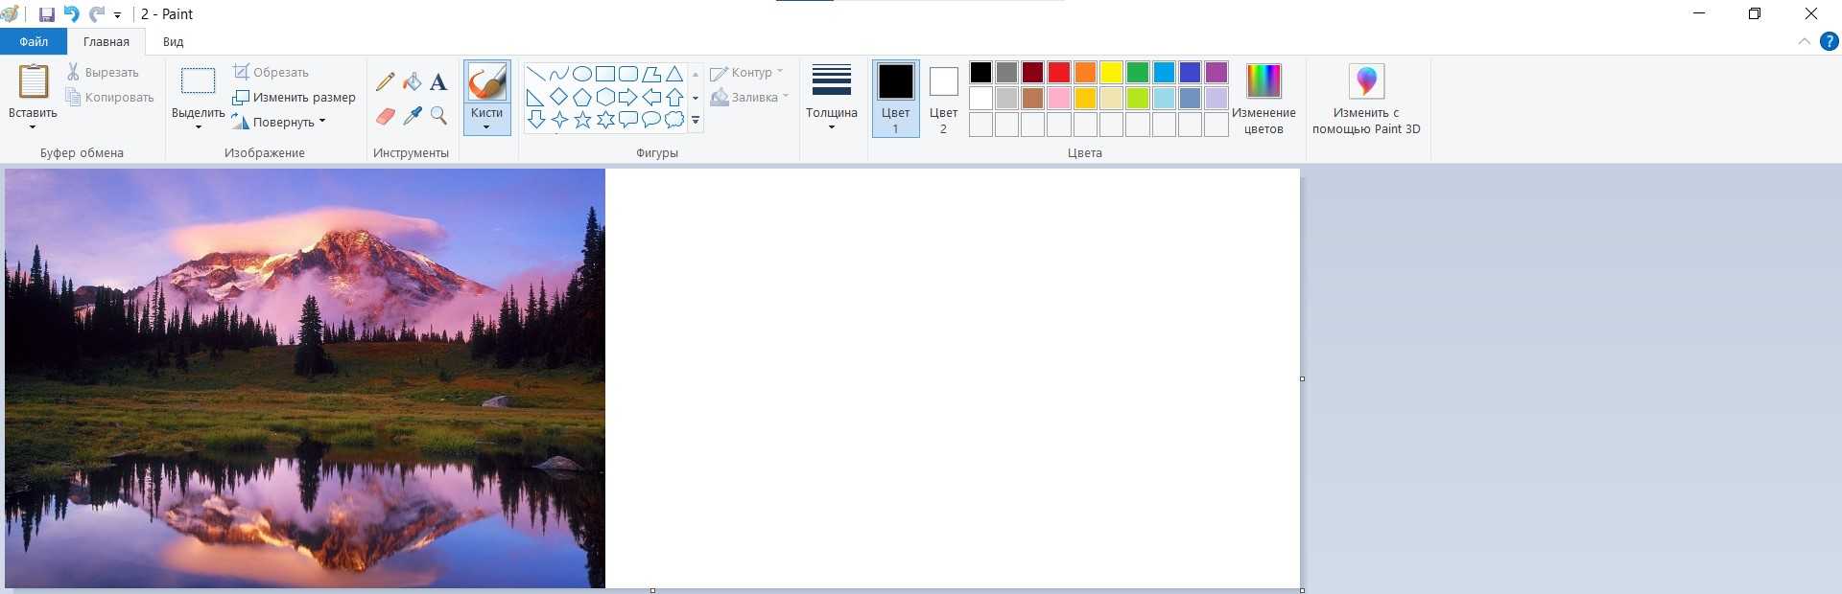Select the Text tool
1842x594 pixels.
coord(438,82)
